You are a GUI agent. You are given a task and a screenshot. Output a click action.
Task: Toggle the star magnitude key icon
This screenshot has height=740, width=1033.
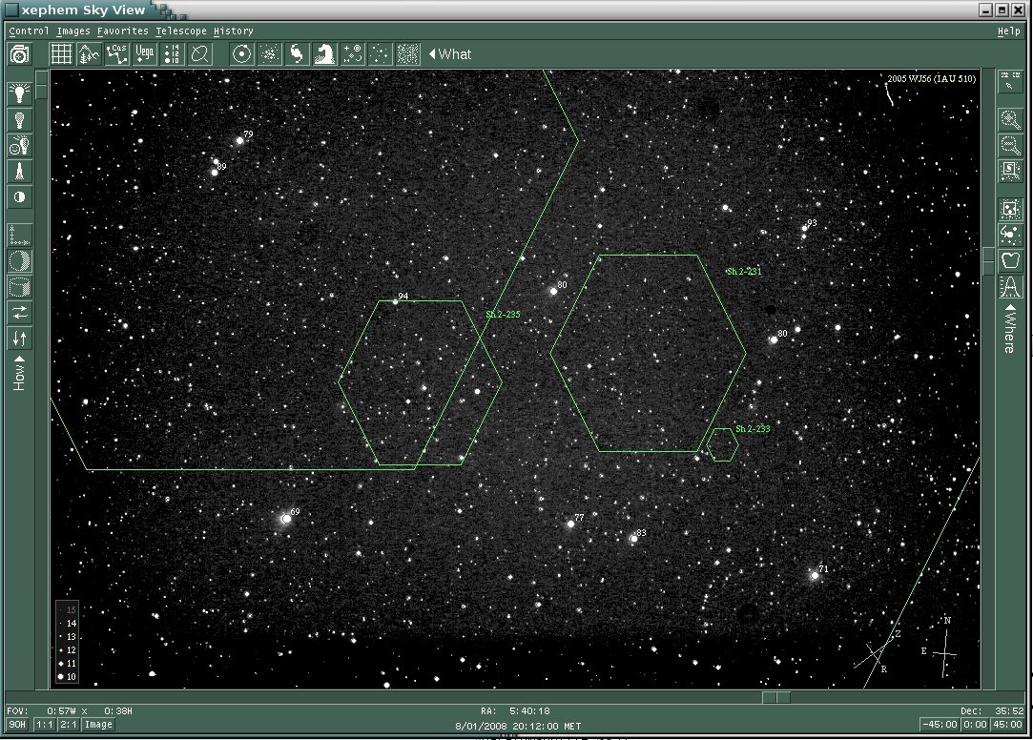pyautogui.click(x=173, y=54)
